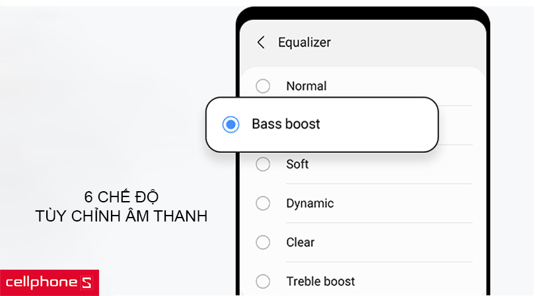Image resolution: width=535 pixels, height=296 pixels.
Task: Click the "TÙY CHỈNH ÂM THANH" caption line
Action: point(122,216)
